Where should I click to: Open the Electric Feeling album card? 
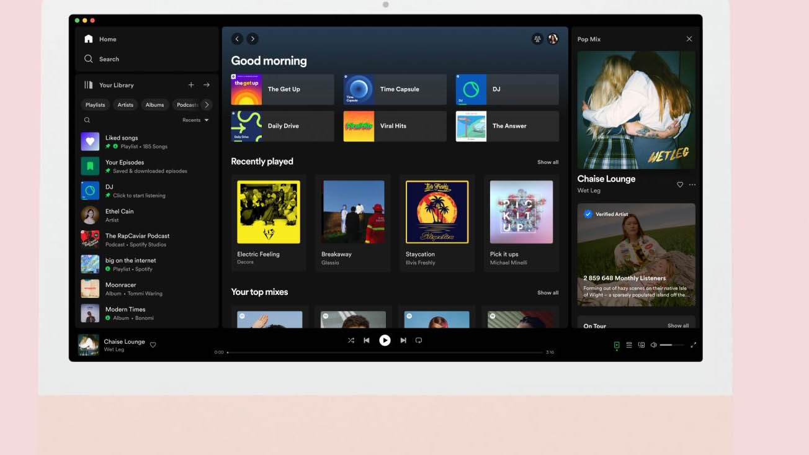(269, 223)
